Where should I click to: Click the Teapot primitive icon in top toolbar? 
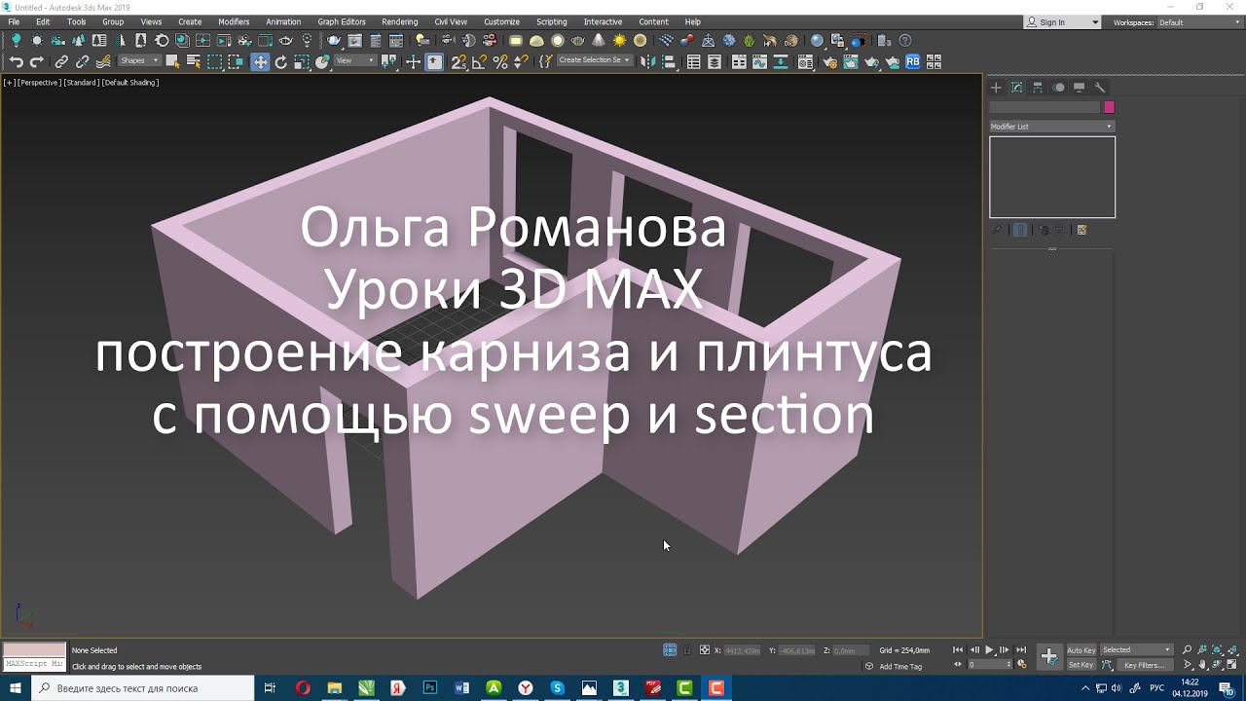333,41
